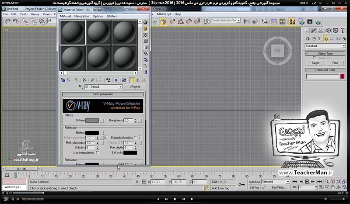Image resolution: width=350 pixels, height=204 pixels.
Task: Click Reset Map/Material X icon
Action: pyautogui.click(x=84, y=80)
